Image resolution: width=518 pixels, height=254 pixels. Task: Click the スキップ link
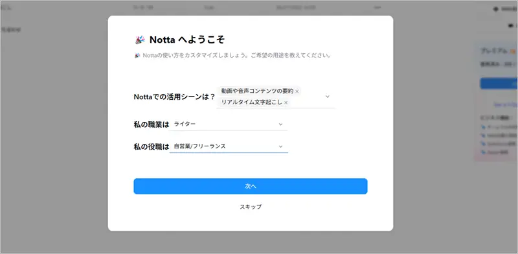(251, 207)
